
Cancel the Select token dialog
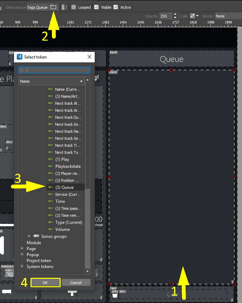coord(76,283)
